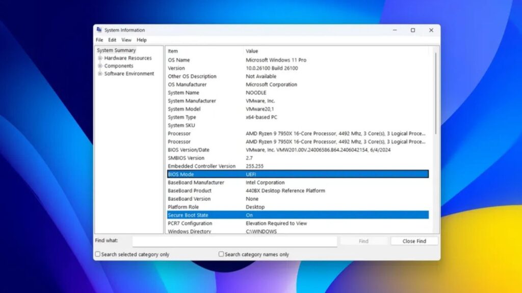Maximize the System Information window
522x293 pixels.
[413, 30]
